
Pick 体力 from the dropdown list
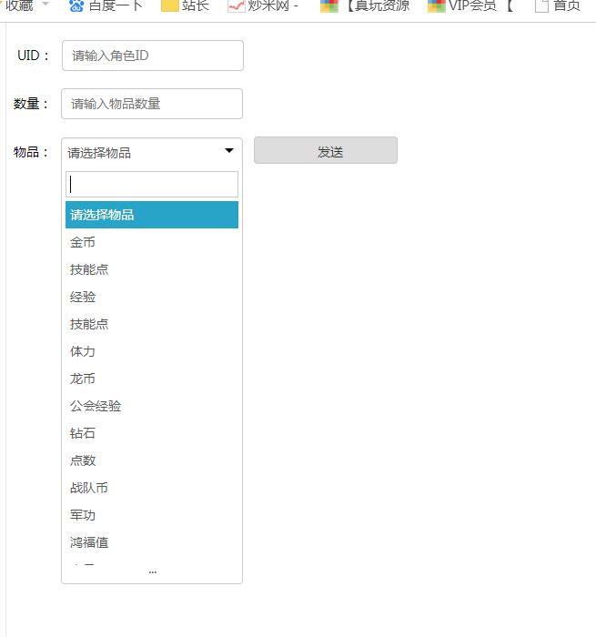click(83, 351)
